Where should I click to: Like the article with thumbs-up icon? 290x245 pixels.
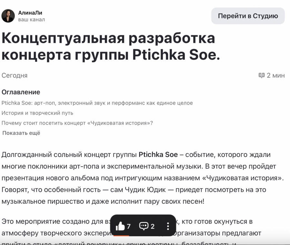pyautogui.click(x=120, y=226)
